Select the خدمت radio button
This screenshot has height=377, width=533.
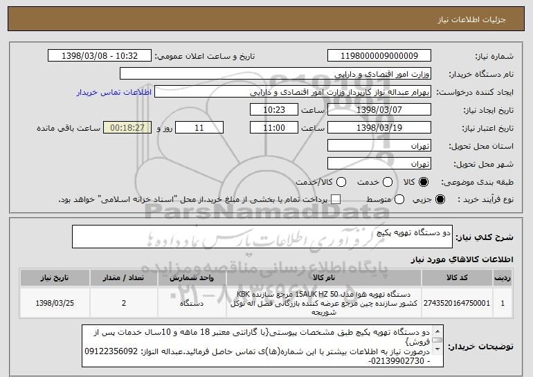point(388,182)
